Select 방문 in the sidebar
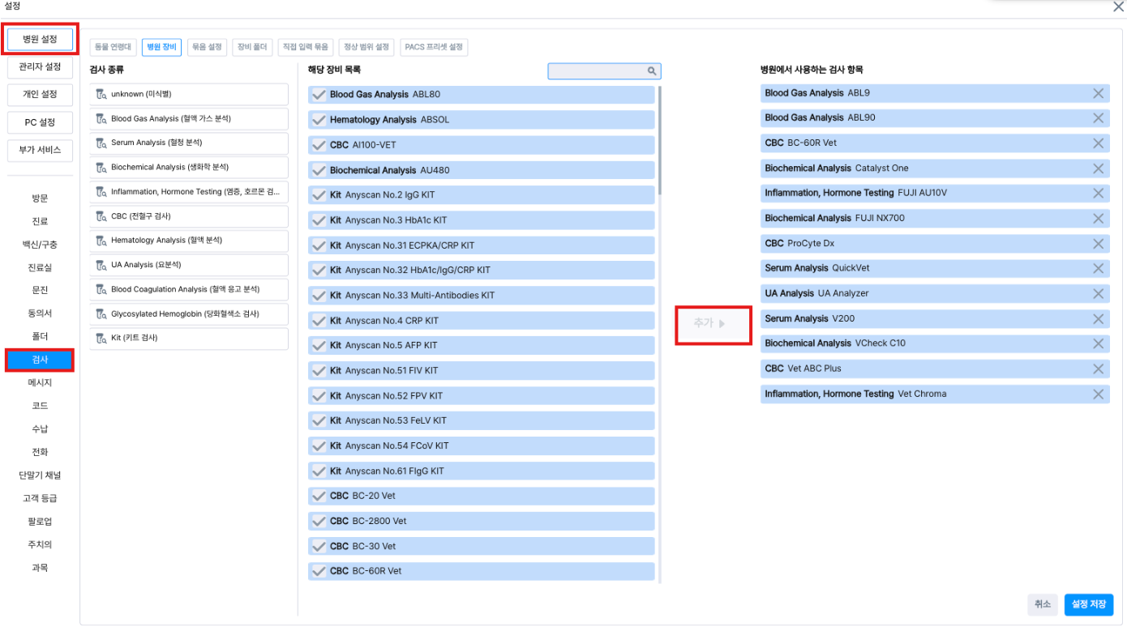This screenshot has height=631, width=1127. [40, 198]
